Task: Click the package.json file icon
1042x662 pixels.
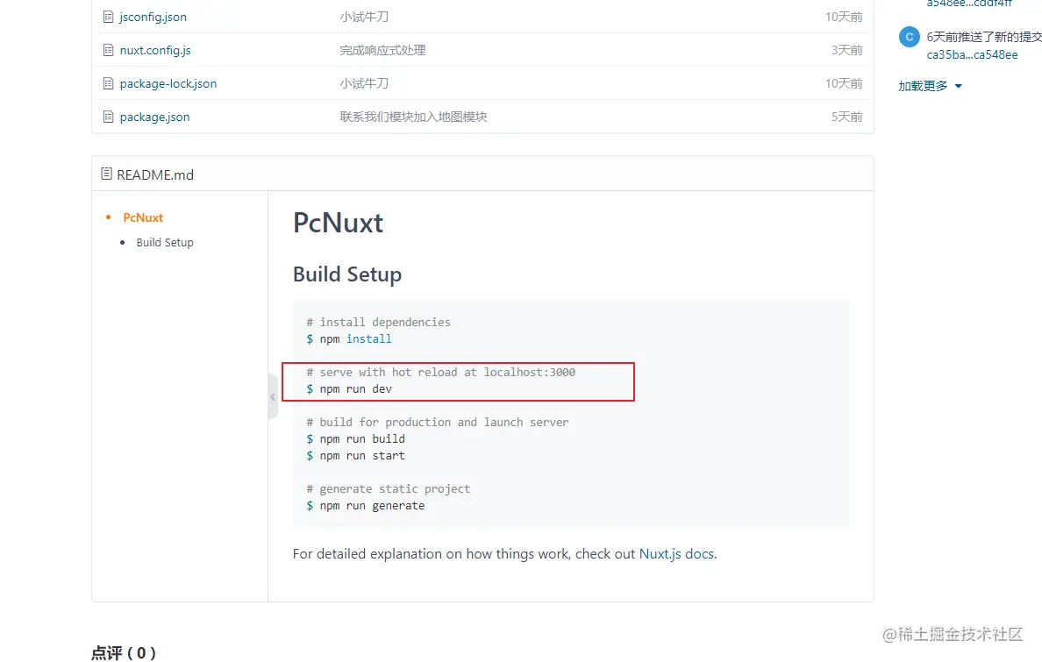Action: [x=108, y=117]
